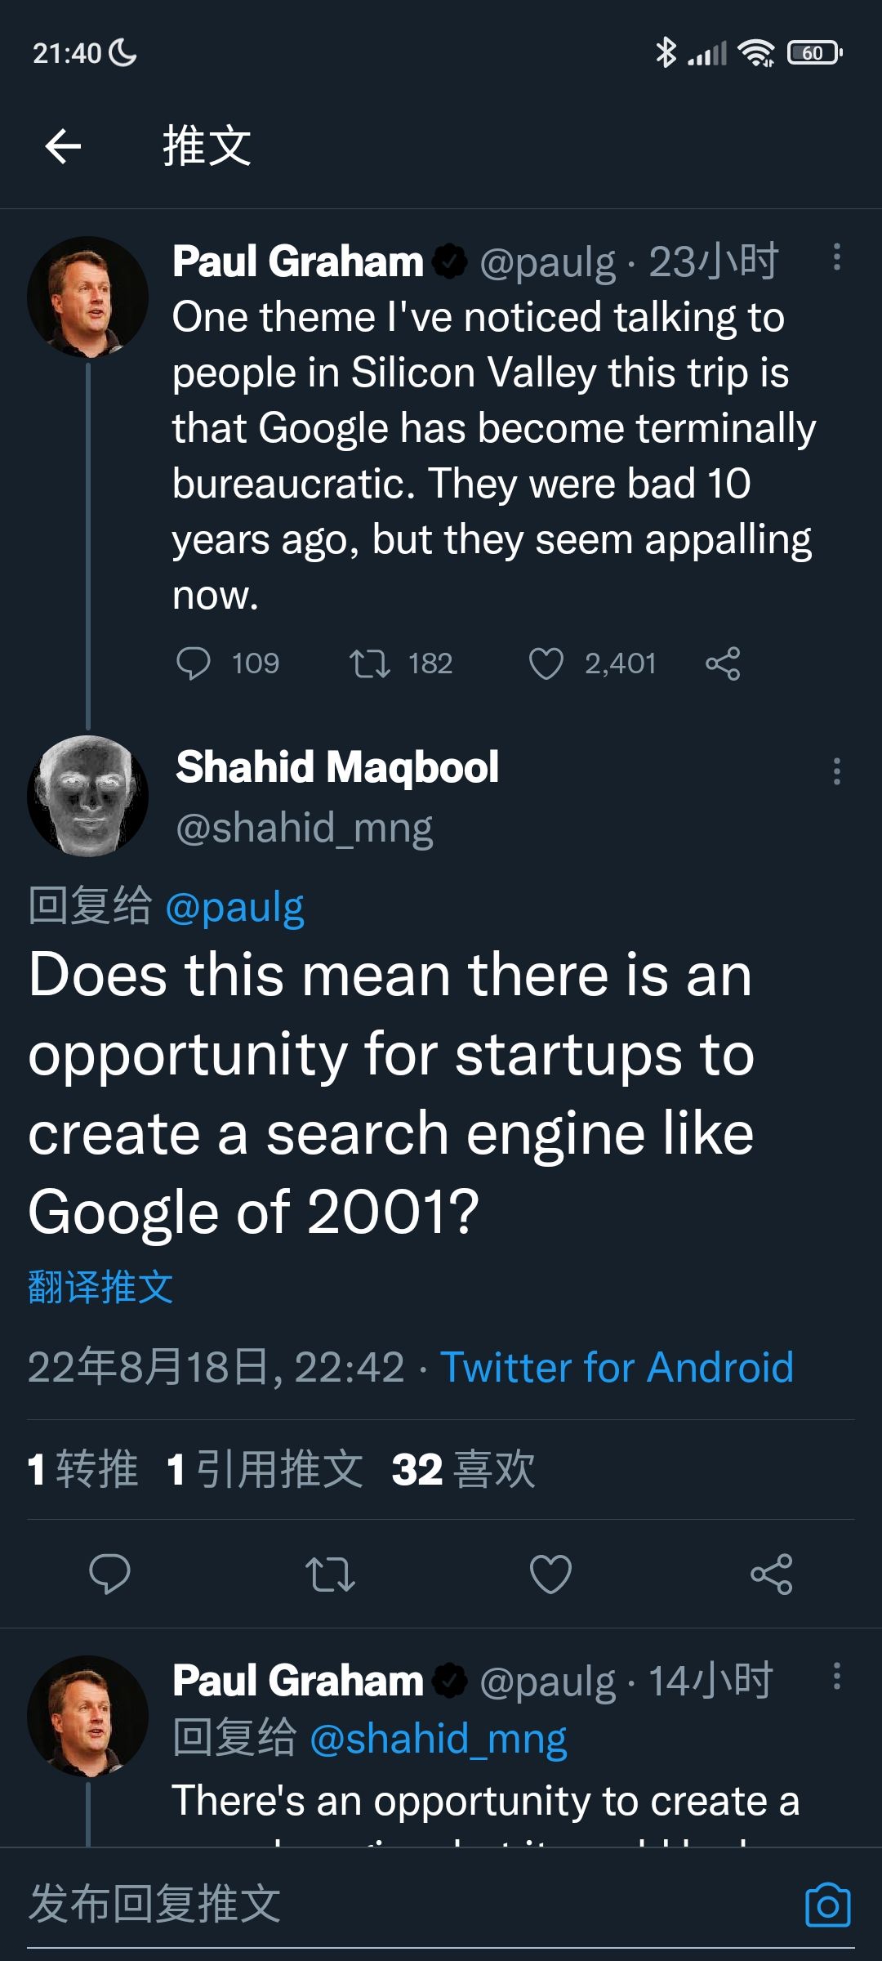Click the @paulg mention link

click(235, 907)
